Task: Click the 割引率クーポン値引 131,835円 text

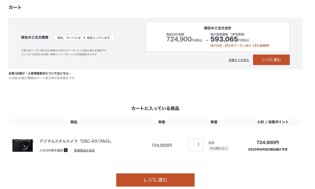Action: (240, 46)
